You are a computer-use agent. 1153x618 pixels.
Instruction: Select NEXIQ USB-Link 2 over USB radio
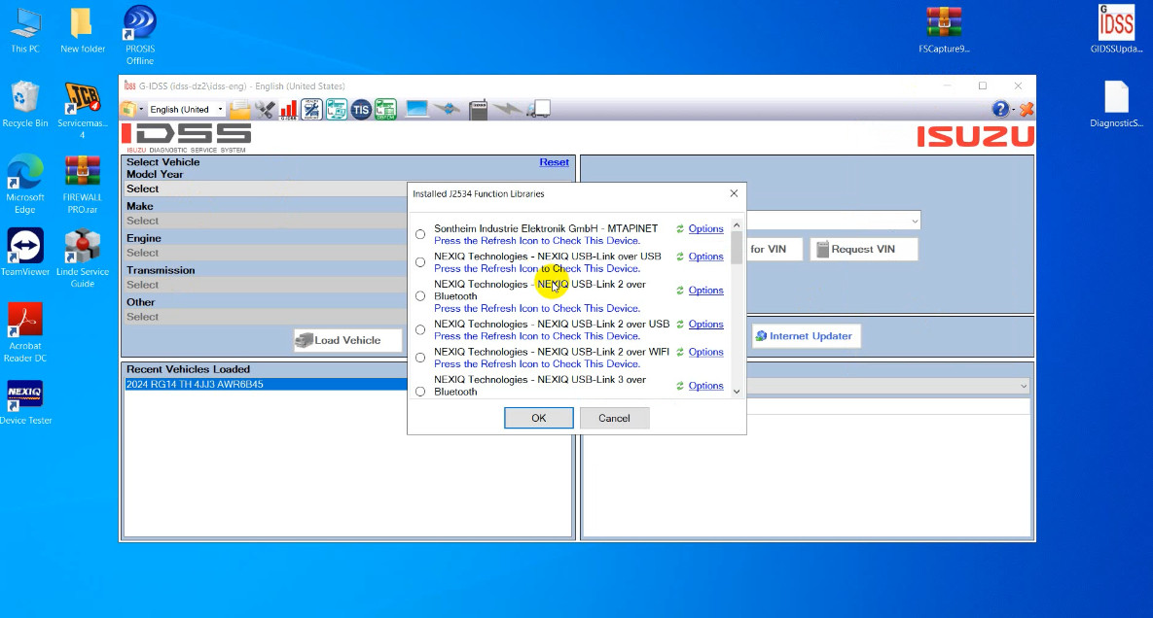(x=420, y=330)
